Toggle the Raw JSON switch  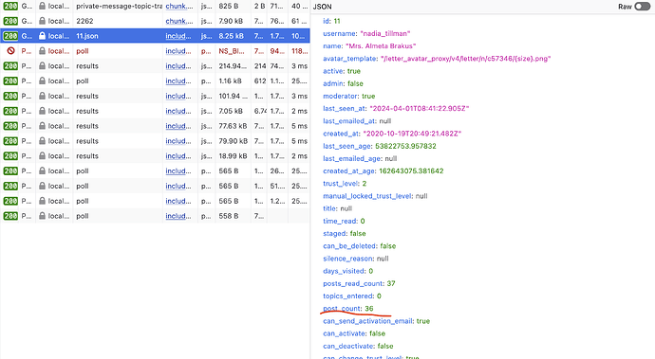coord(643,7)
